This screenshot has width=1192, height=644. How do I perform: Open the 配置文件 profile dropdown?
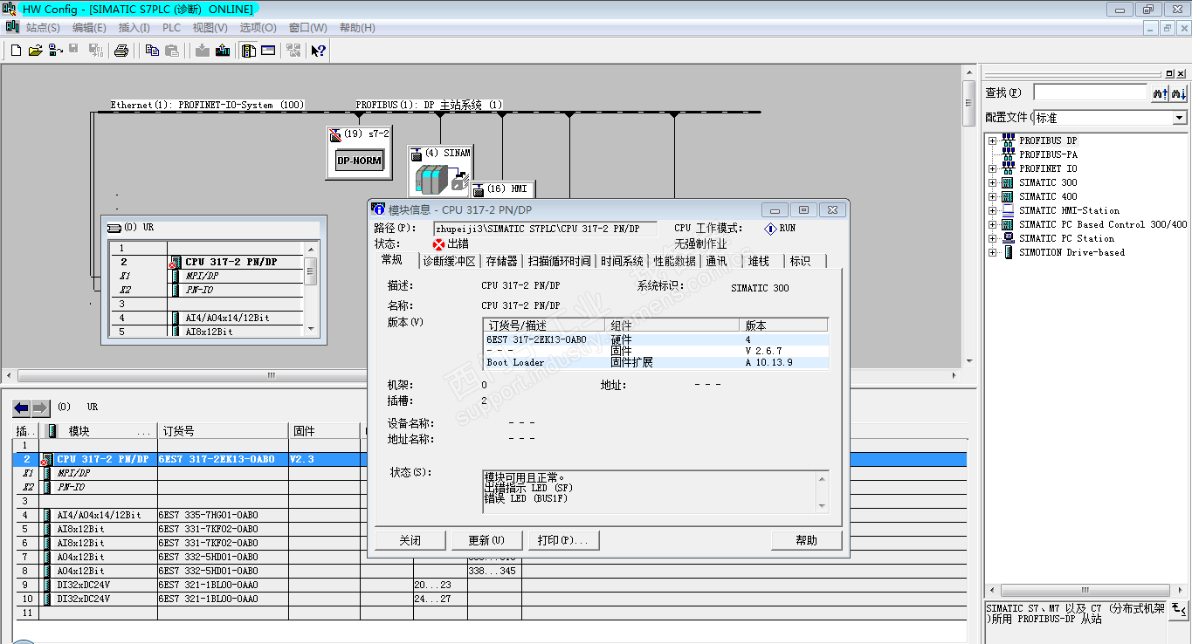[x=1179, y=118]
